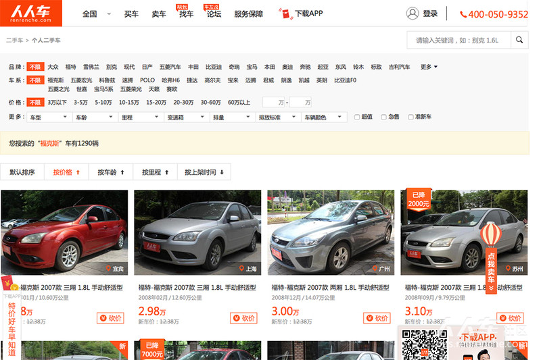This screenshot has width=541, height=360.
Task: Sort by 按里程
Action: click(x=156, y=172)
